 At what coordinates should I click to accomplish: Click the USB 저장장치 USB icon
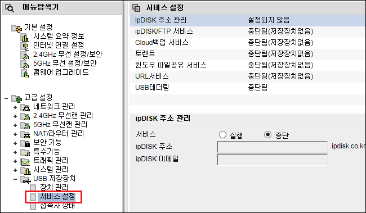pyautogui.click(x=25, y=180)
